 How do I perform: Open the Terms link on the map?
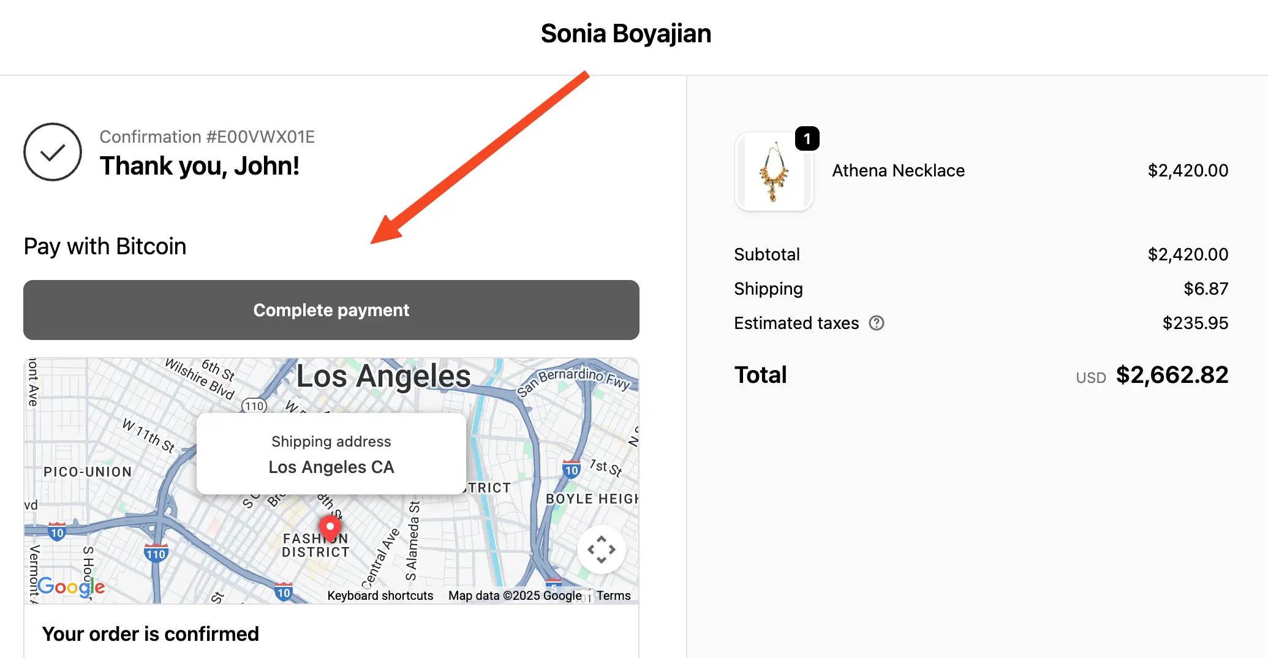(614, 595)
